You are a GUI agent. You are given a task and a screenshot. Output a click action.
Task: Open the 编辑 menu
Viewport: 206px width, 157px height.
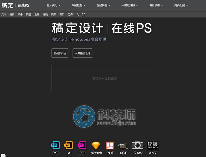click(12, 15)
